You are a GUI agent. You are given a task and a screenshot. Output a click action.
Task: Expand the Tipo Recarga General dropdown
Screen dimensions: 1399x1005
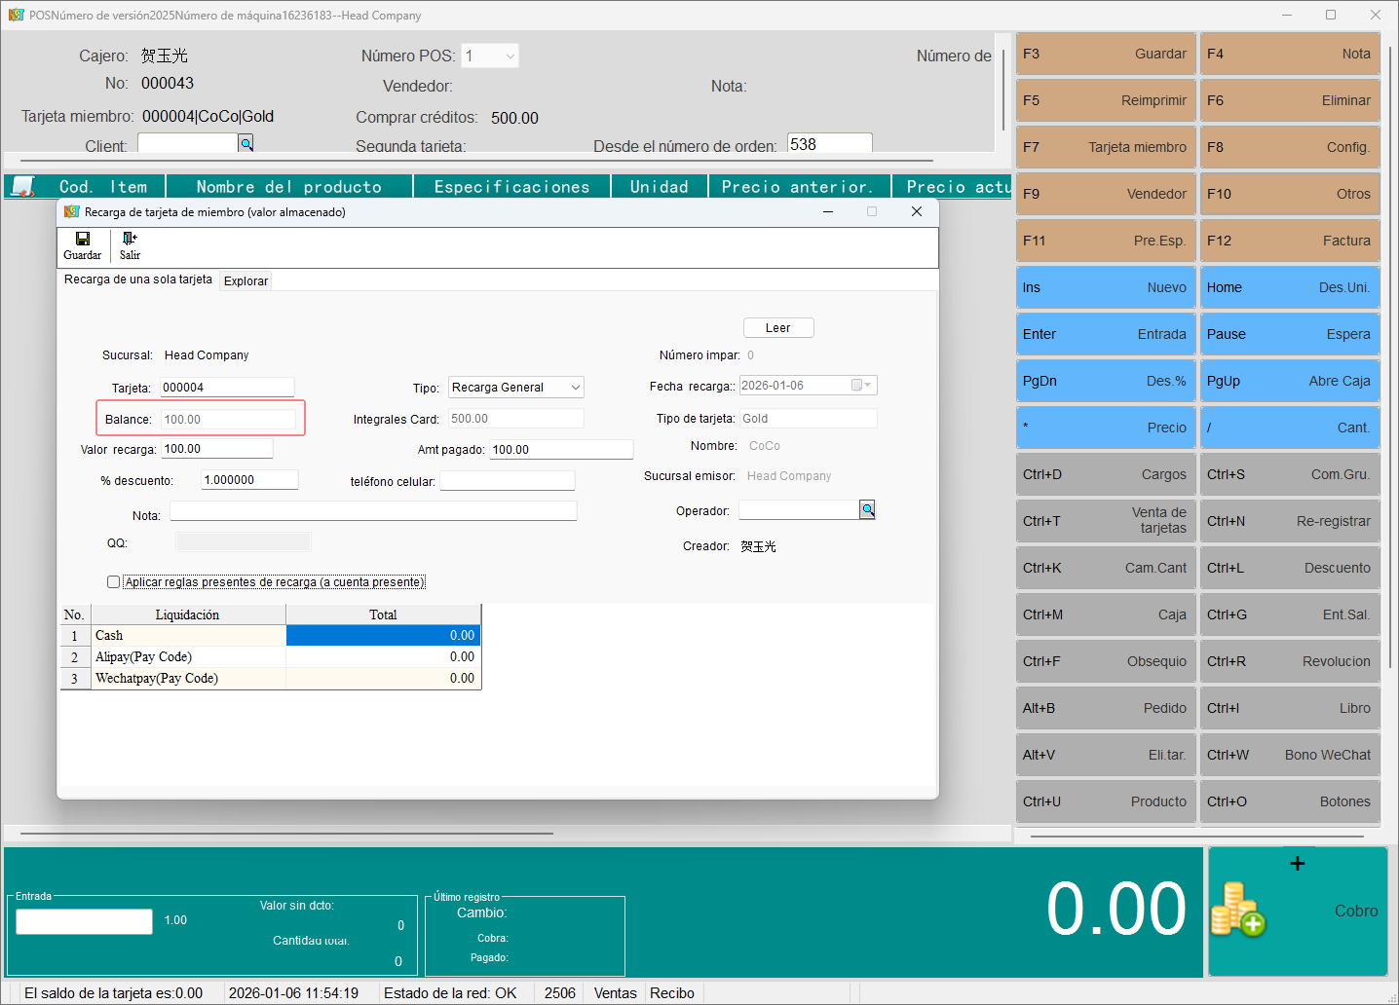[575, 388]
